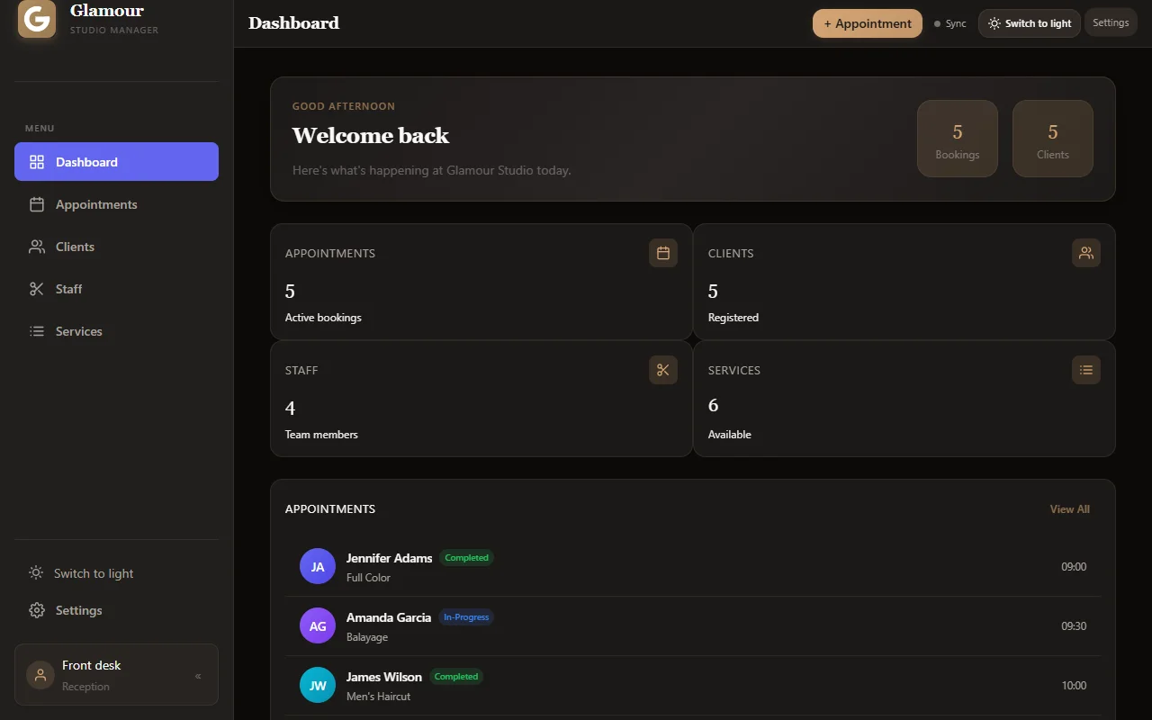Click the list icon on Services card
The image size is (1152, 720).
coord(1086,370)
